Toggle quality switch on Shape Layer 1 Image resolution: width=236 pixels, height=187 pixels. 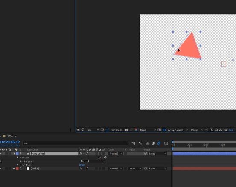pos(87,154)
